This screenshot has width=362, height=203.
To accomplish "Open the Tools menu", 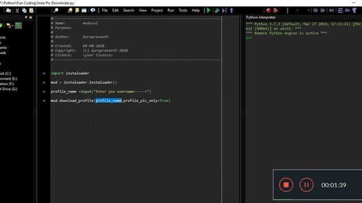I will click(183, 10).
